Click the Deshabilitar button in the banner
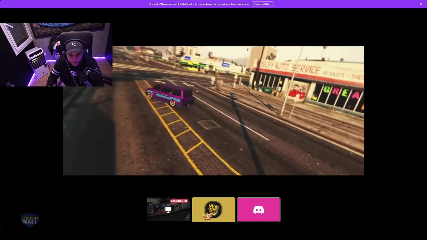This screenshot has height=240, width=427. pos(263,4)
